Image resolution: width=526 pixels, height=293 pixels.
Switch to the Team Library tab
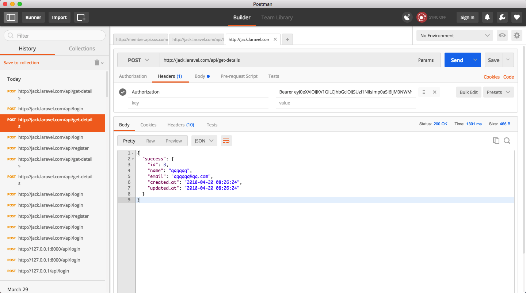click(277, 17)
